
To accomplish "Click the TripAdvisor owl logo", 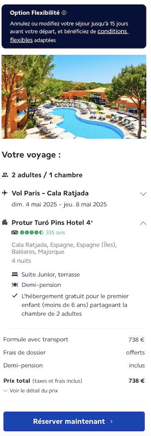I will coord(15,233).
